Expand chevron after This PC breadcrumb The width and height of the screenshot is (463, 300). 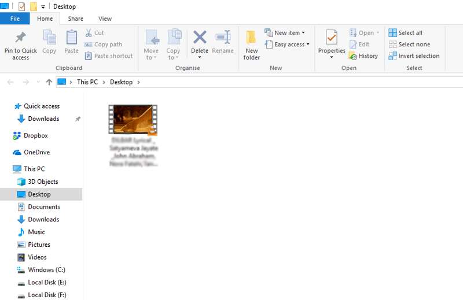coord(104,82)
